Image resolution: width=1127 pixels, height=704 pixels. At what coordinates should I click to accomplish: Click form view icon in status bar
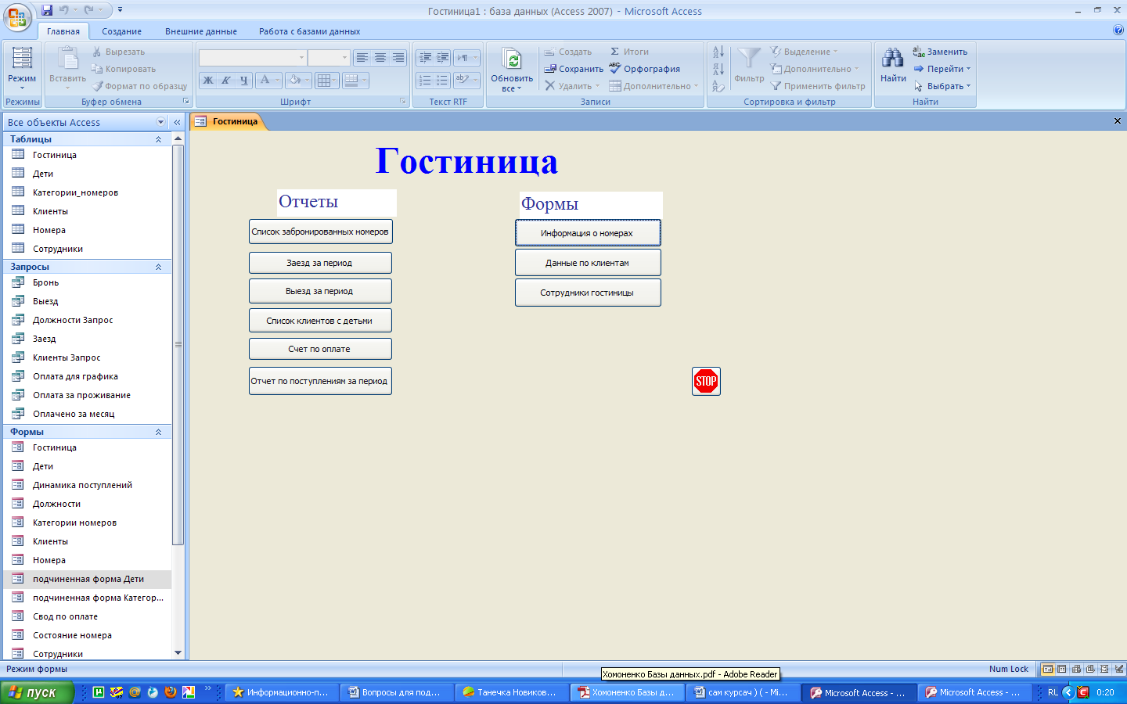[1047, 669]
